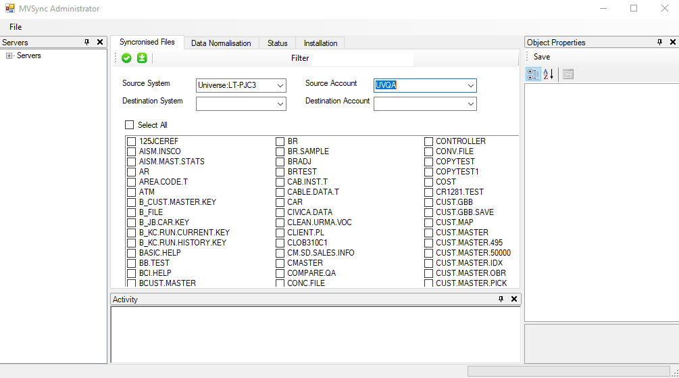Select the CUST.MASTER checkbox
The height and width of the screenshot is (378, 679).
(429, 233)
